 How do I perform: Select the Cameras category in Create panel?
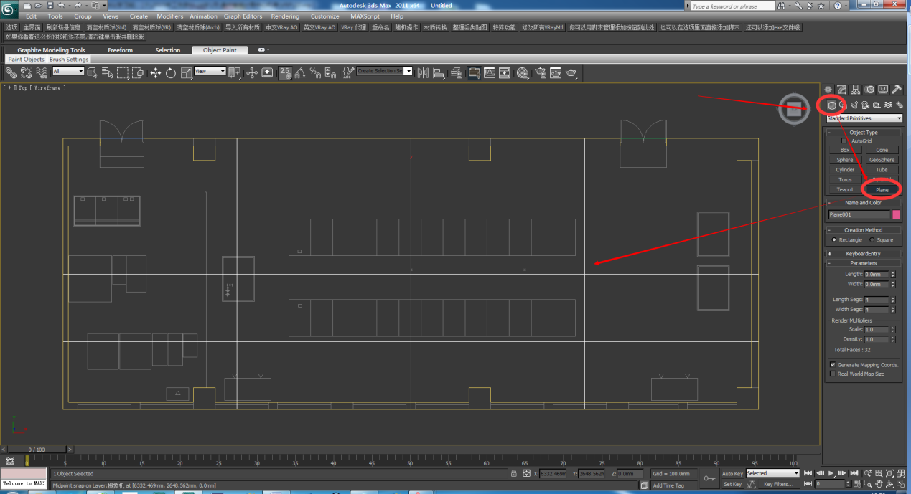(x=865, y=105)
